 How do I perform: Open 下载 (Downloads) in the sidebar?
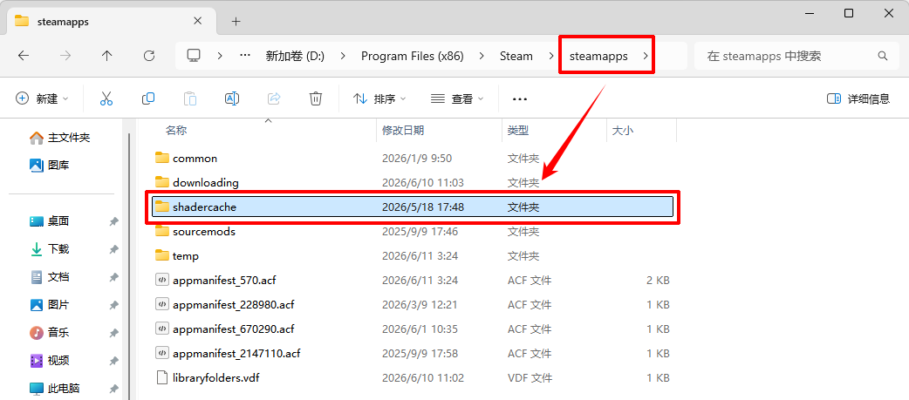(49, 249)
